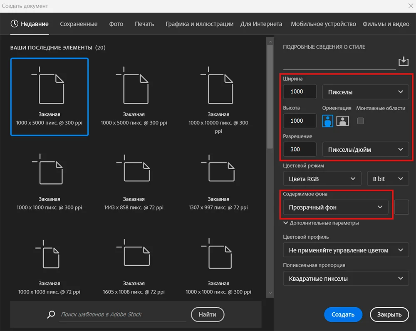Select the selected 1000 x 5000 preset
The width and height of the screenshot is (416, 331).
(50, 97)
